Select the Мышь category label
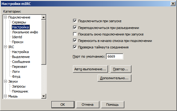Image resolution: width=177 pixels, height=111 pixels. [x=13, y=96]
